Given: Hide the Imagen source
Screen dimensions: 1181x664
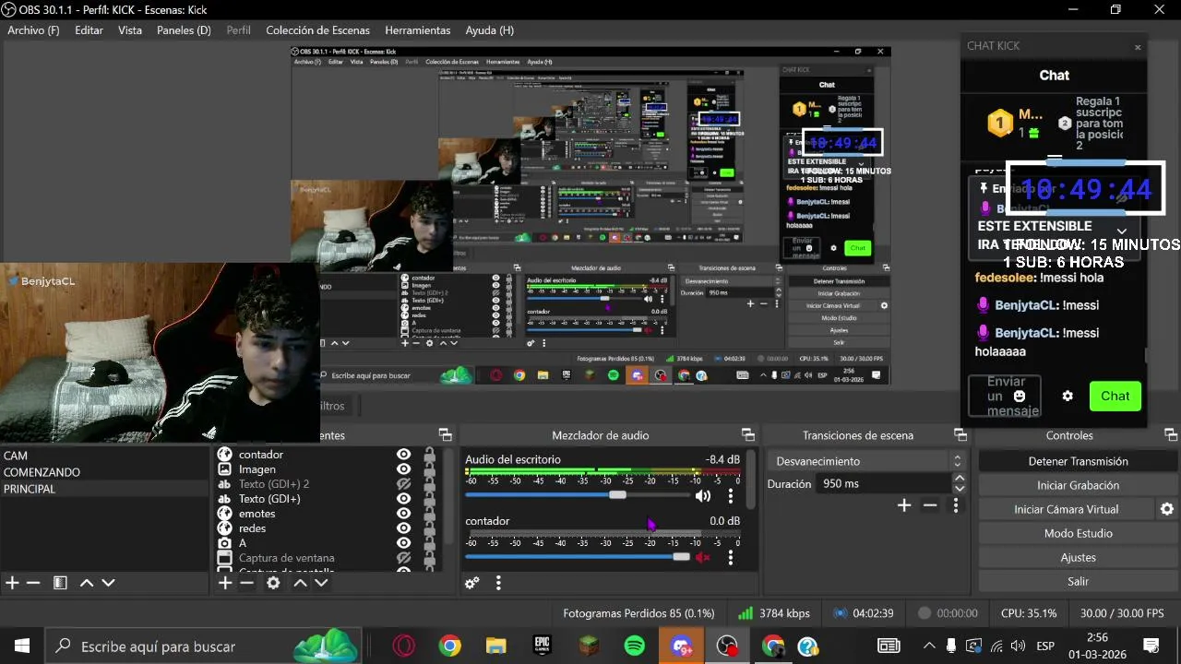Looking at the screenshot, I should (403, 469).
